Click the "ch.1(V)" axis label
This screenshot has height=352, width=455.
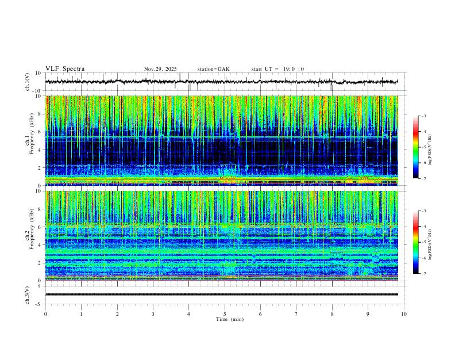tap(28, 82)
